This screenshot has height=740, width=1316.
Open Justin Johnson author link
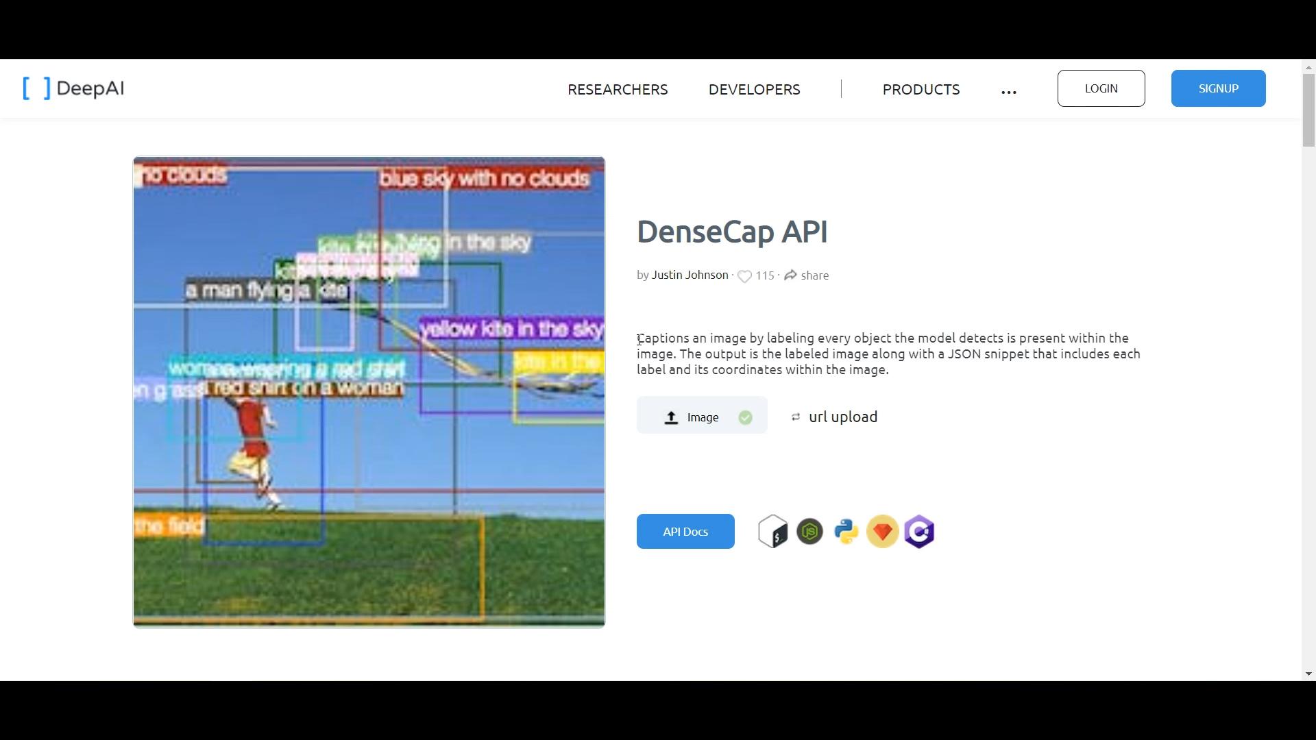tap(690, 275)
